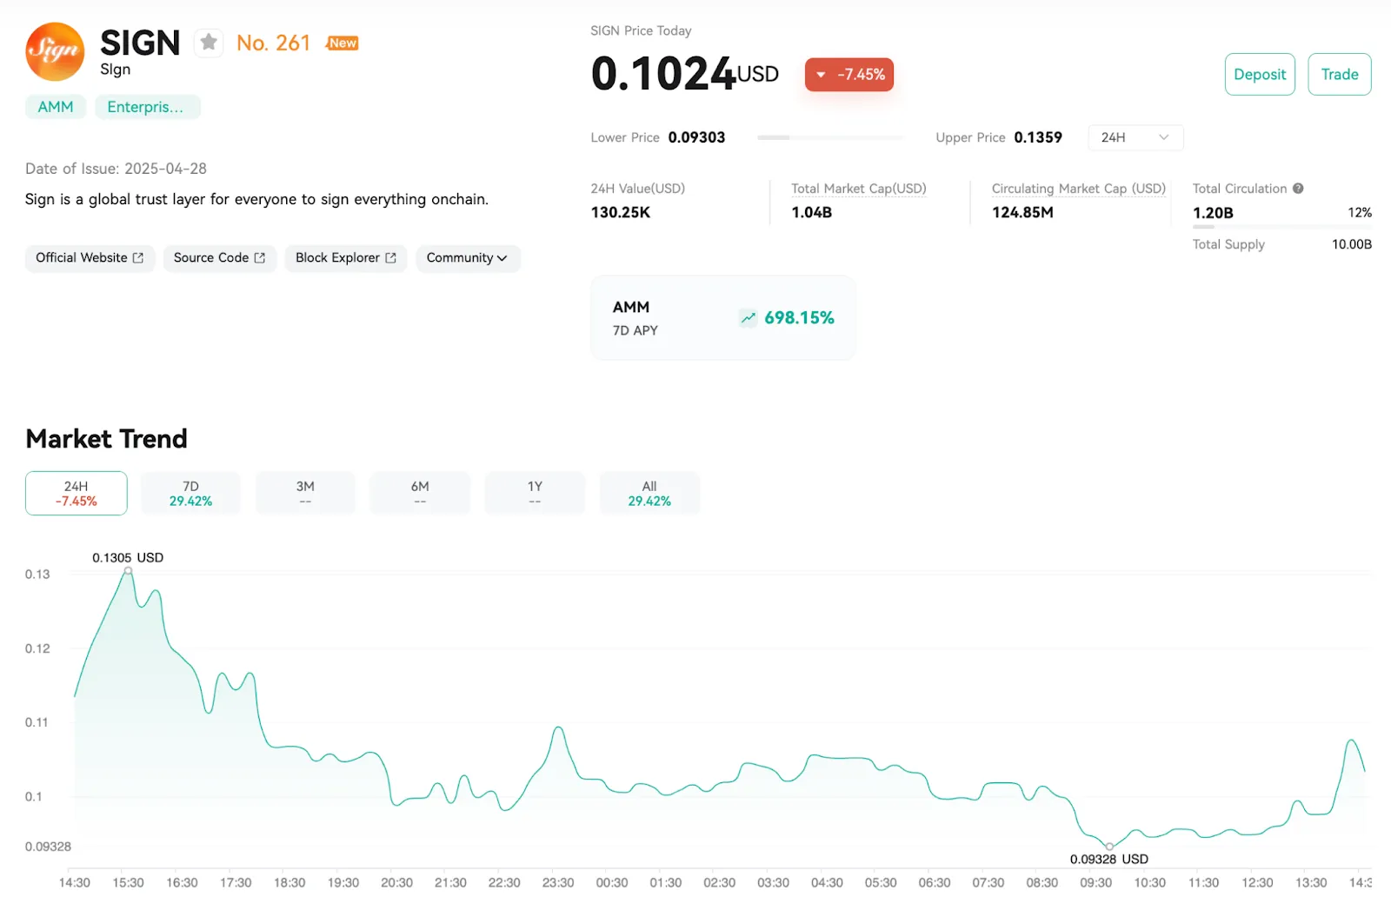Click the AMM APY trend arrow icon

pos(749,317)
